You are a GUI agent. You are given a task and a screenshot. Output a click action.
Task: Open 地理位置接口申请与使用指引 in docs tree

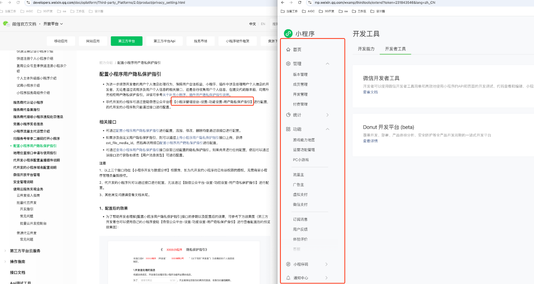click(35, 153)
